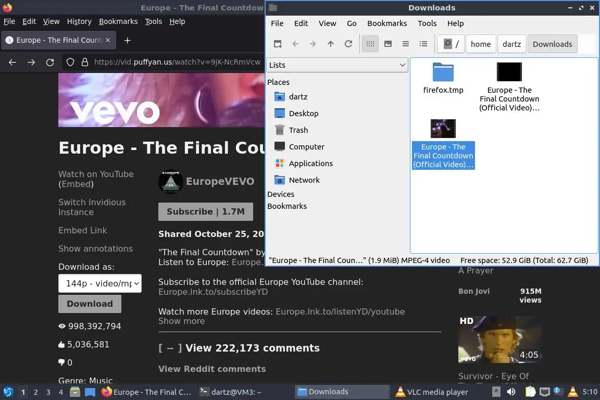600x400 pixels.
Task: Open new tab icon in file manager toolbar
Action: [278, 44]
